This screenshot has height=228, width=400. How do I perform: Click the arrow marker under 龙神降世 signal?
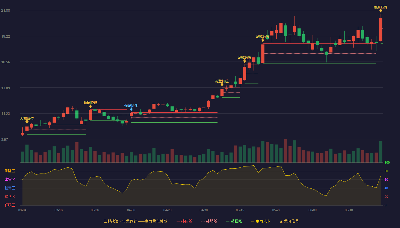[x=90, y=106]
